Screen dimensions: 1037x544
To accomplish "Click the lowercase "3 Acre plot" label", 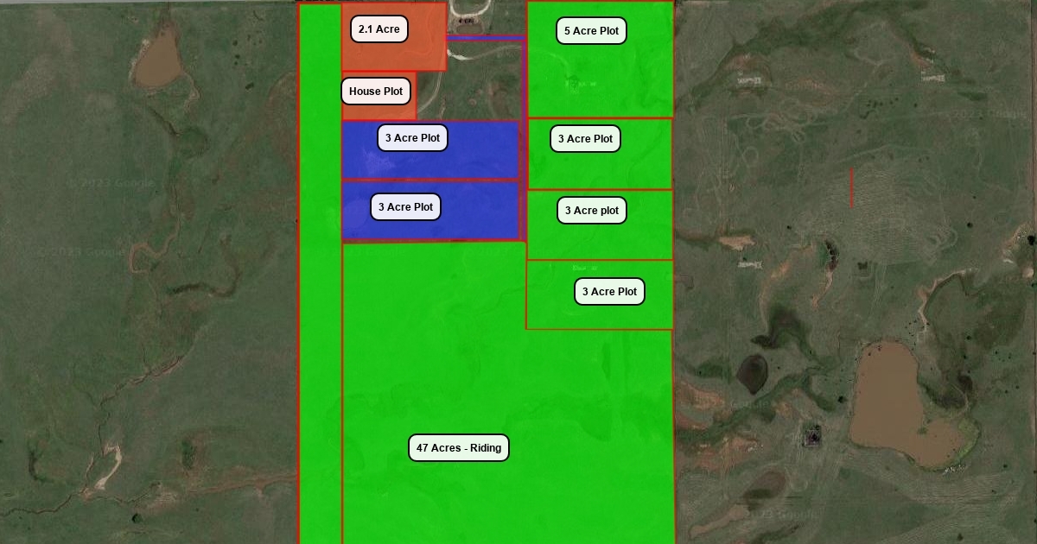I will 592,211.
